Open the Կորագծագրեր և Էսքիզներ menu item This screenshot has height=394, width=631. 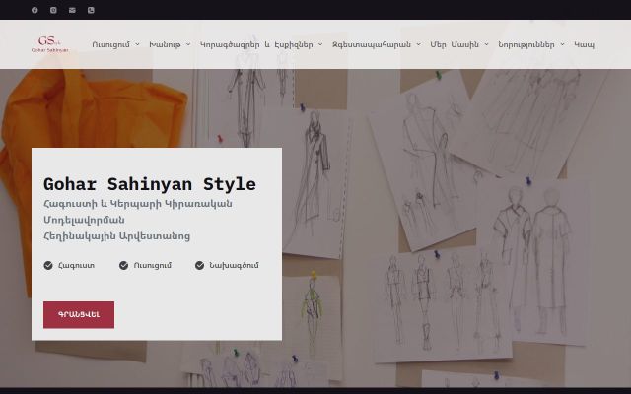coord(256,44)
